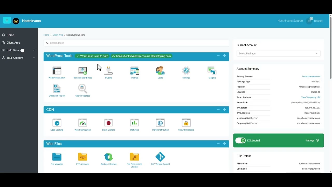Click WordPress Tools move handle

click(225, 56)
